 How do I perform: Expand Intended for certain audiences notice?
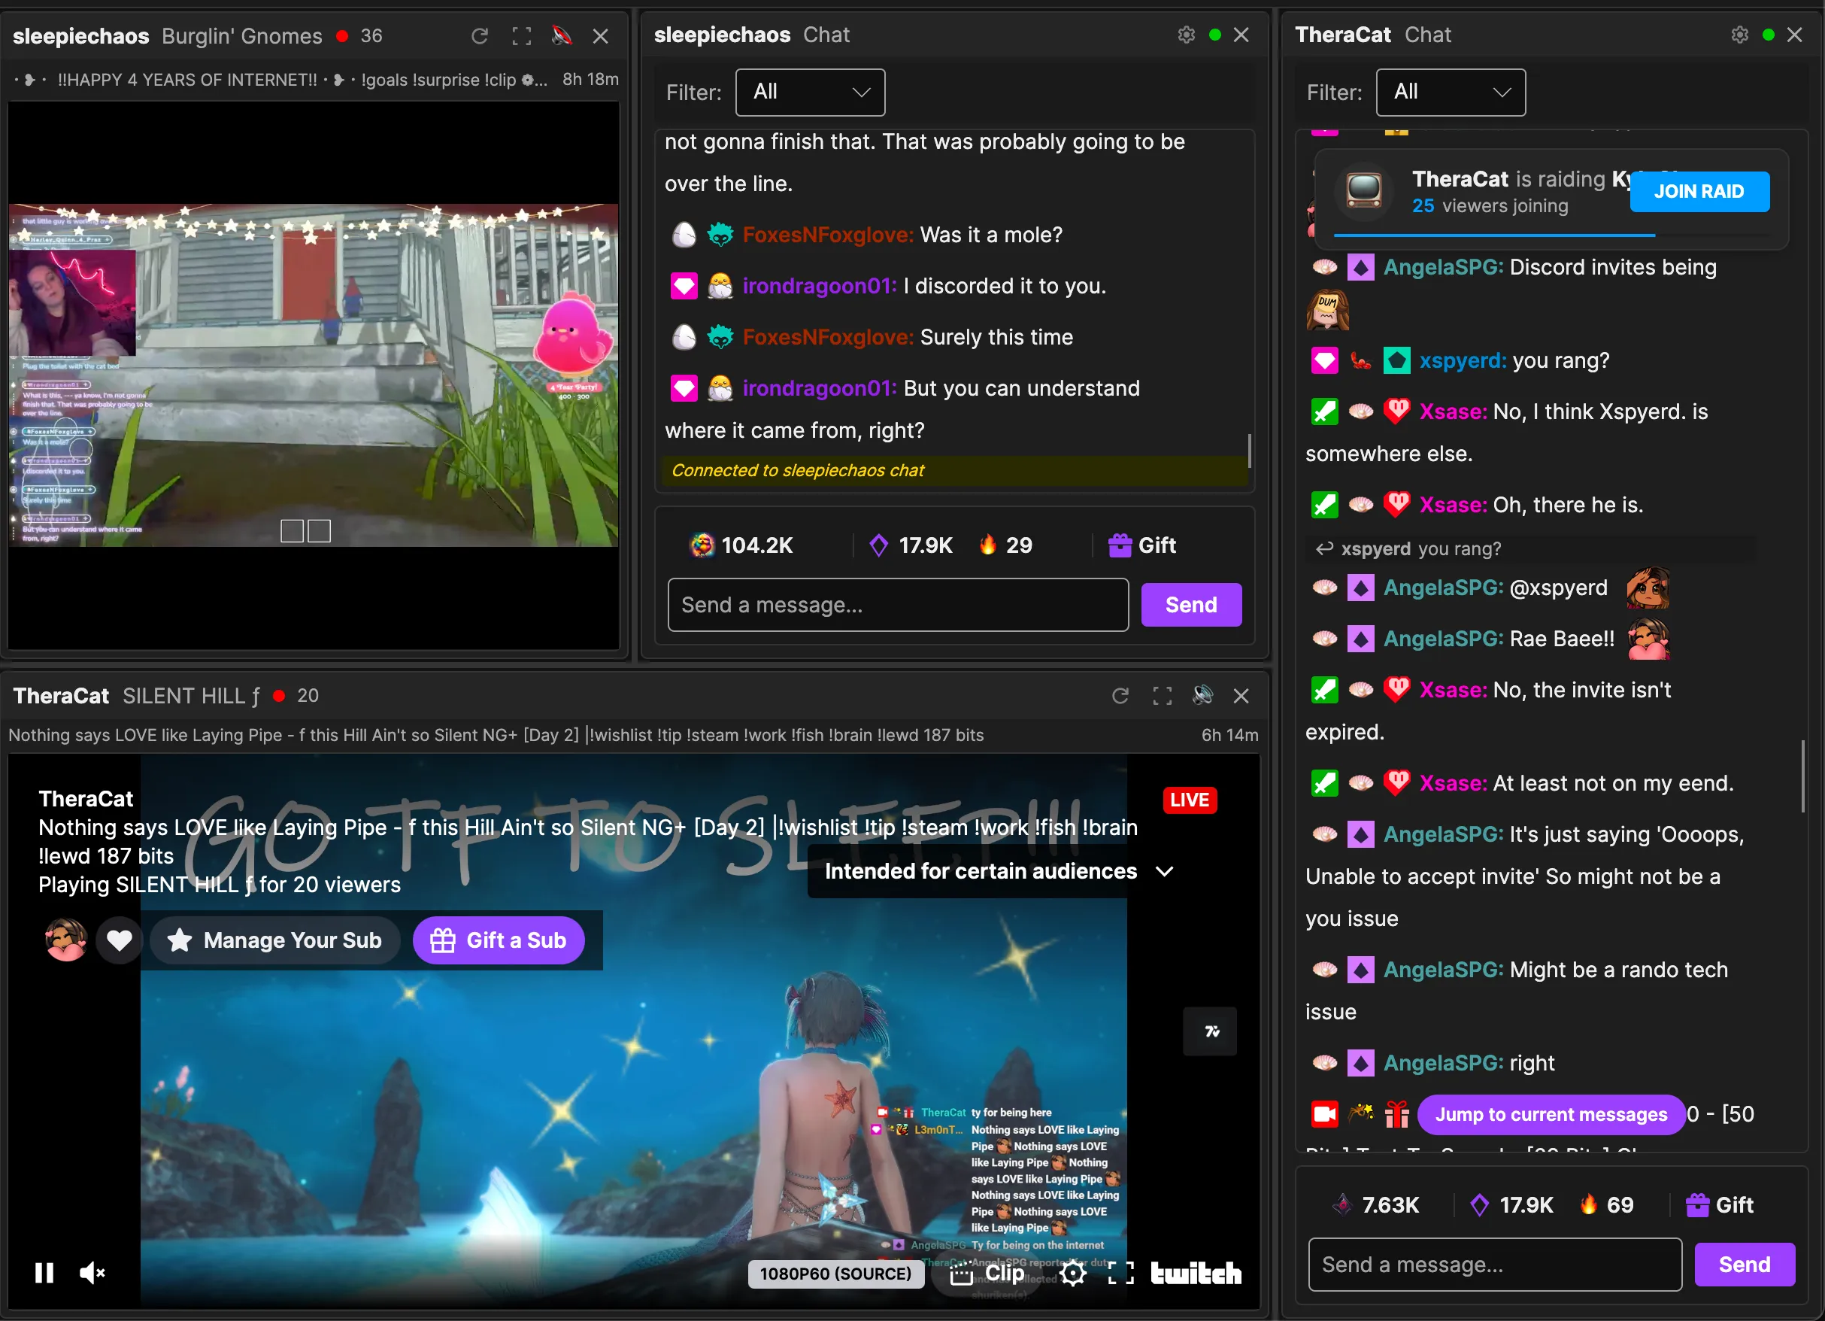pos(998,871)
